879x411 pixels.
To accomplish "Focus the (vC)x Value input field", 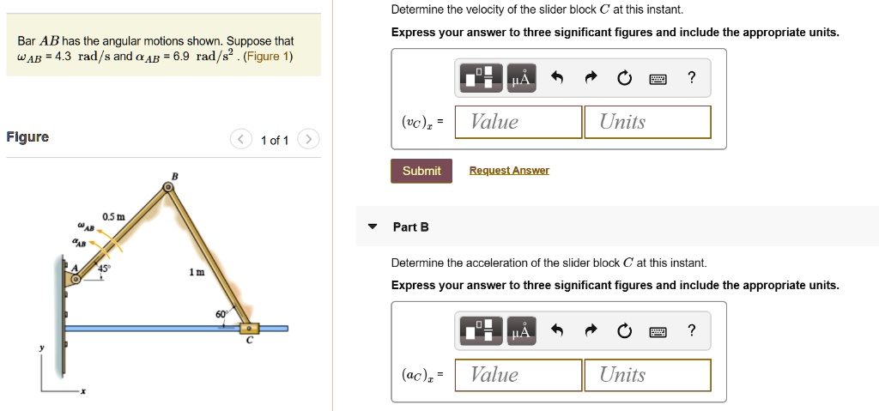I will (518, 122).
